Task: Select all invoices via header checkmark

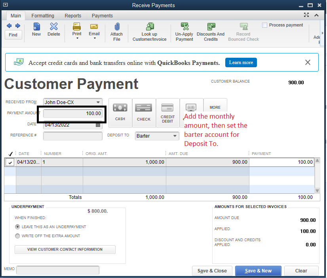Action: pyautogui.click(x=10, y=154)
